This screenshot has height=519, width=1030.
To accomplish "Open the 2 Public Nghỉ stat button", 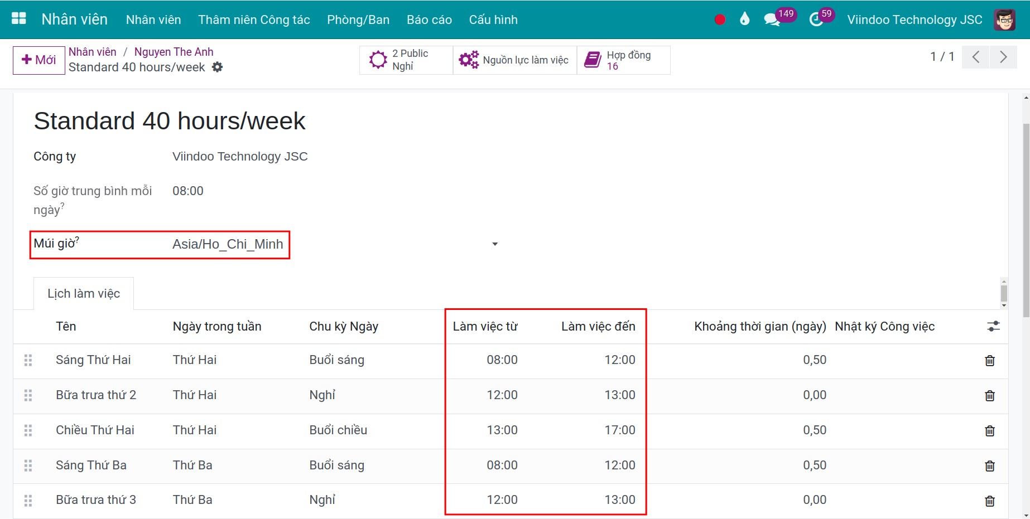I will pyautogui.click(x=406, y=60).
